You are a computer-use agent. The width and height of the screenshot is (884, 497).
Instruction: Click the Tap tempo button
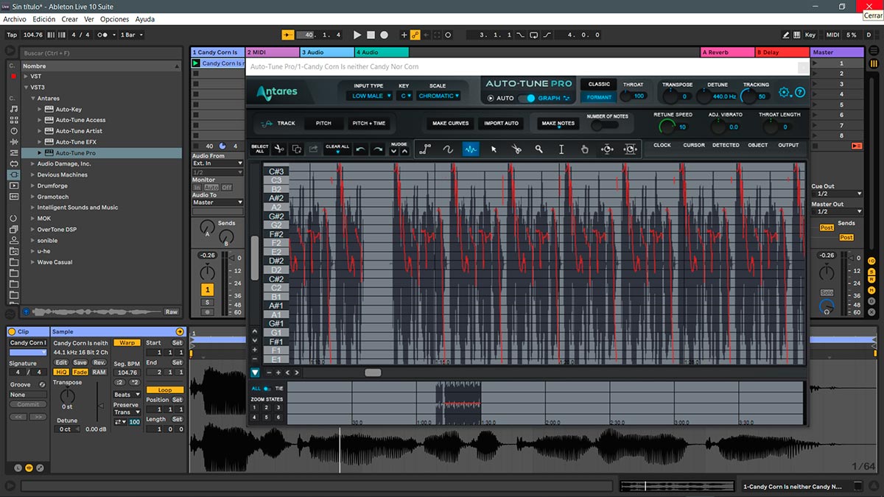[12, 35]
